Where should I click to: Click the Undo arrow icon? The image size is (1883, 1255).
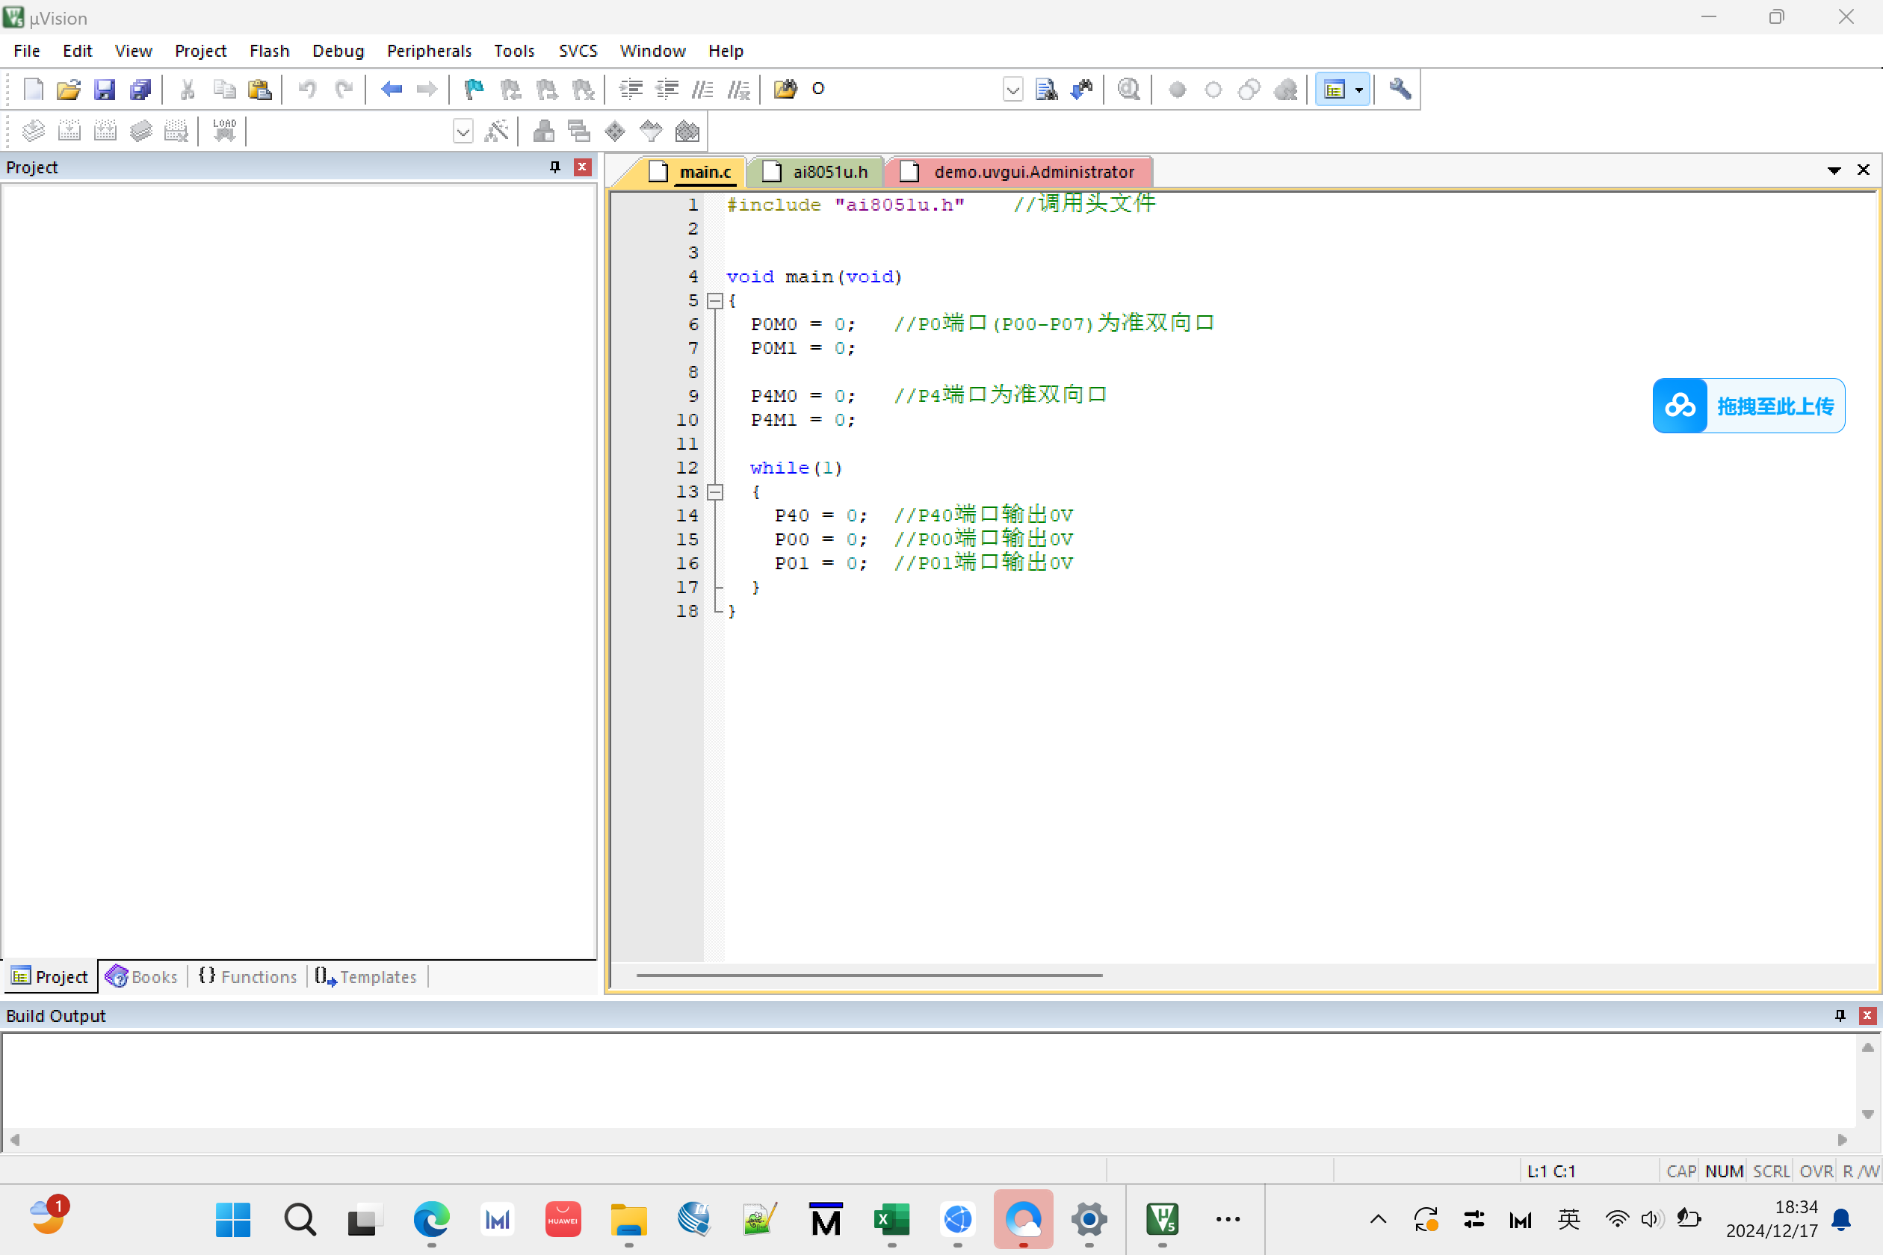307,89
